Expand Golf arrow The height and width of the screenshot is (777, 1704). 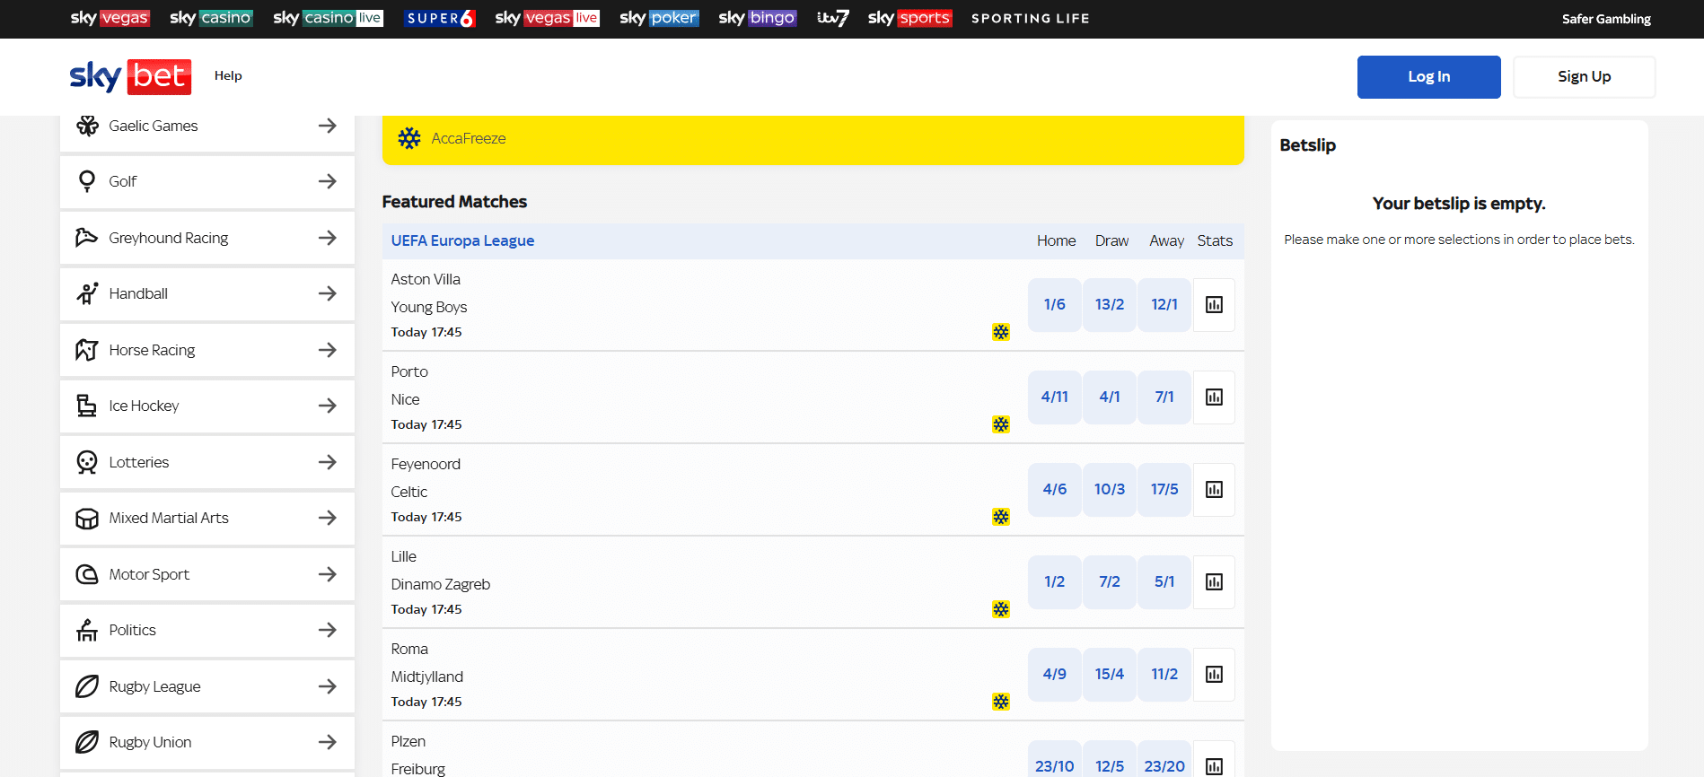pyautogui.click(x=328, y=181)
